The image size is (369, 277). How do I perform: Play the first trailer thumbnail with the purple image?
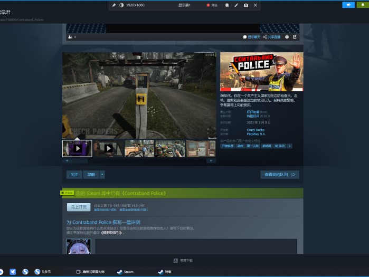point(77,148)
